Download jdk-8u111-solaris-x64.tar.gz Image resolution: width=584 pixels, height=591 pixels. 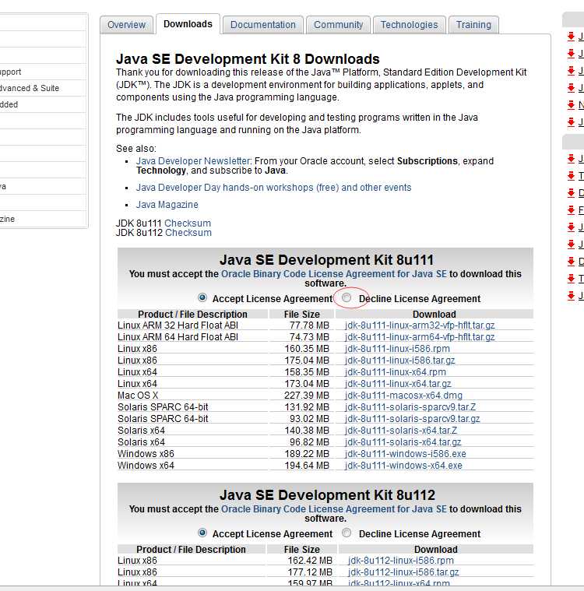tap(403, 442)
